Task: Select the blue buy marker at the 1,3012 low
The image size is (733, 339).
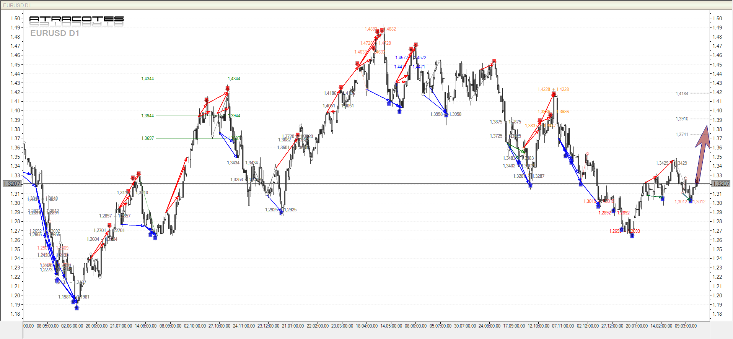Action: tap(691, 201)
